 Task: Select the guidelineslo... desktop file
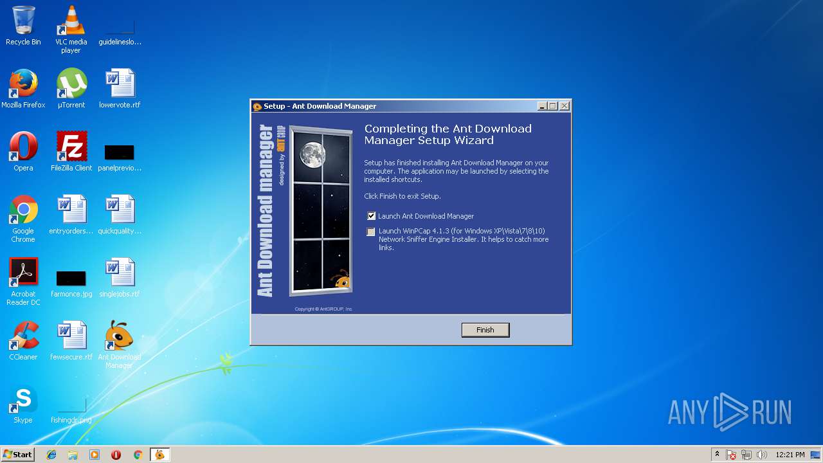[120, 30]
